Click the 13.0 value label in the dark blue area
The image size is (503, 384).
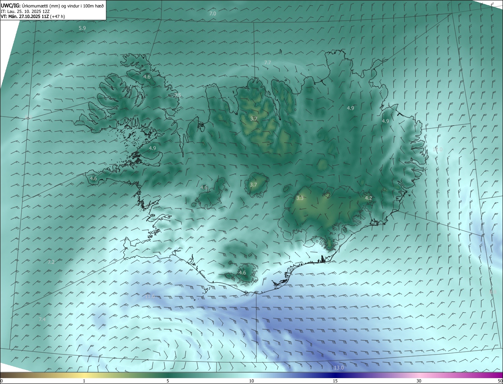point(339,368)
